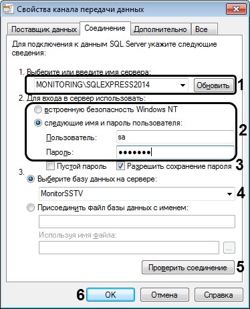This screenshot has height=309, width=250.
Task: Switch to the Поставщик данных tab
Action: tap(44, 29)
